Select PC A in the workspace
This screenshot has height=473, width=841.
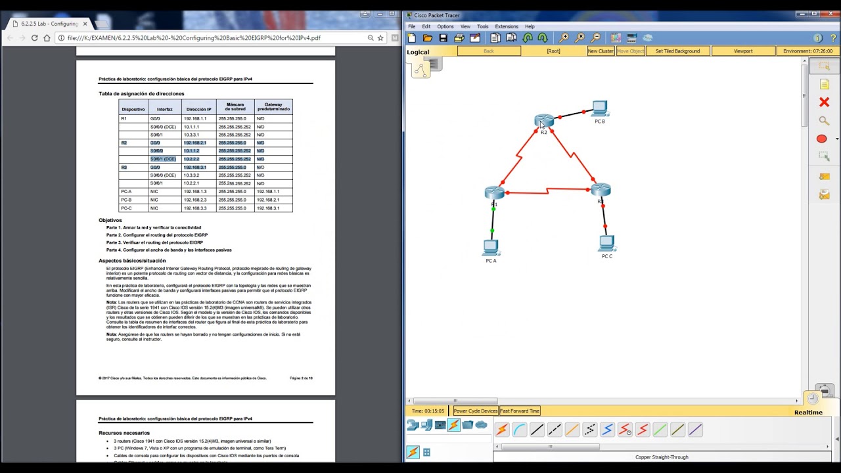(491, 248)
